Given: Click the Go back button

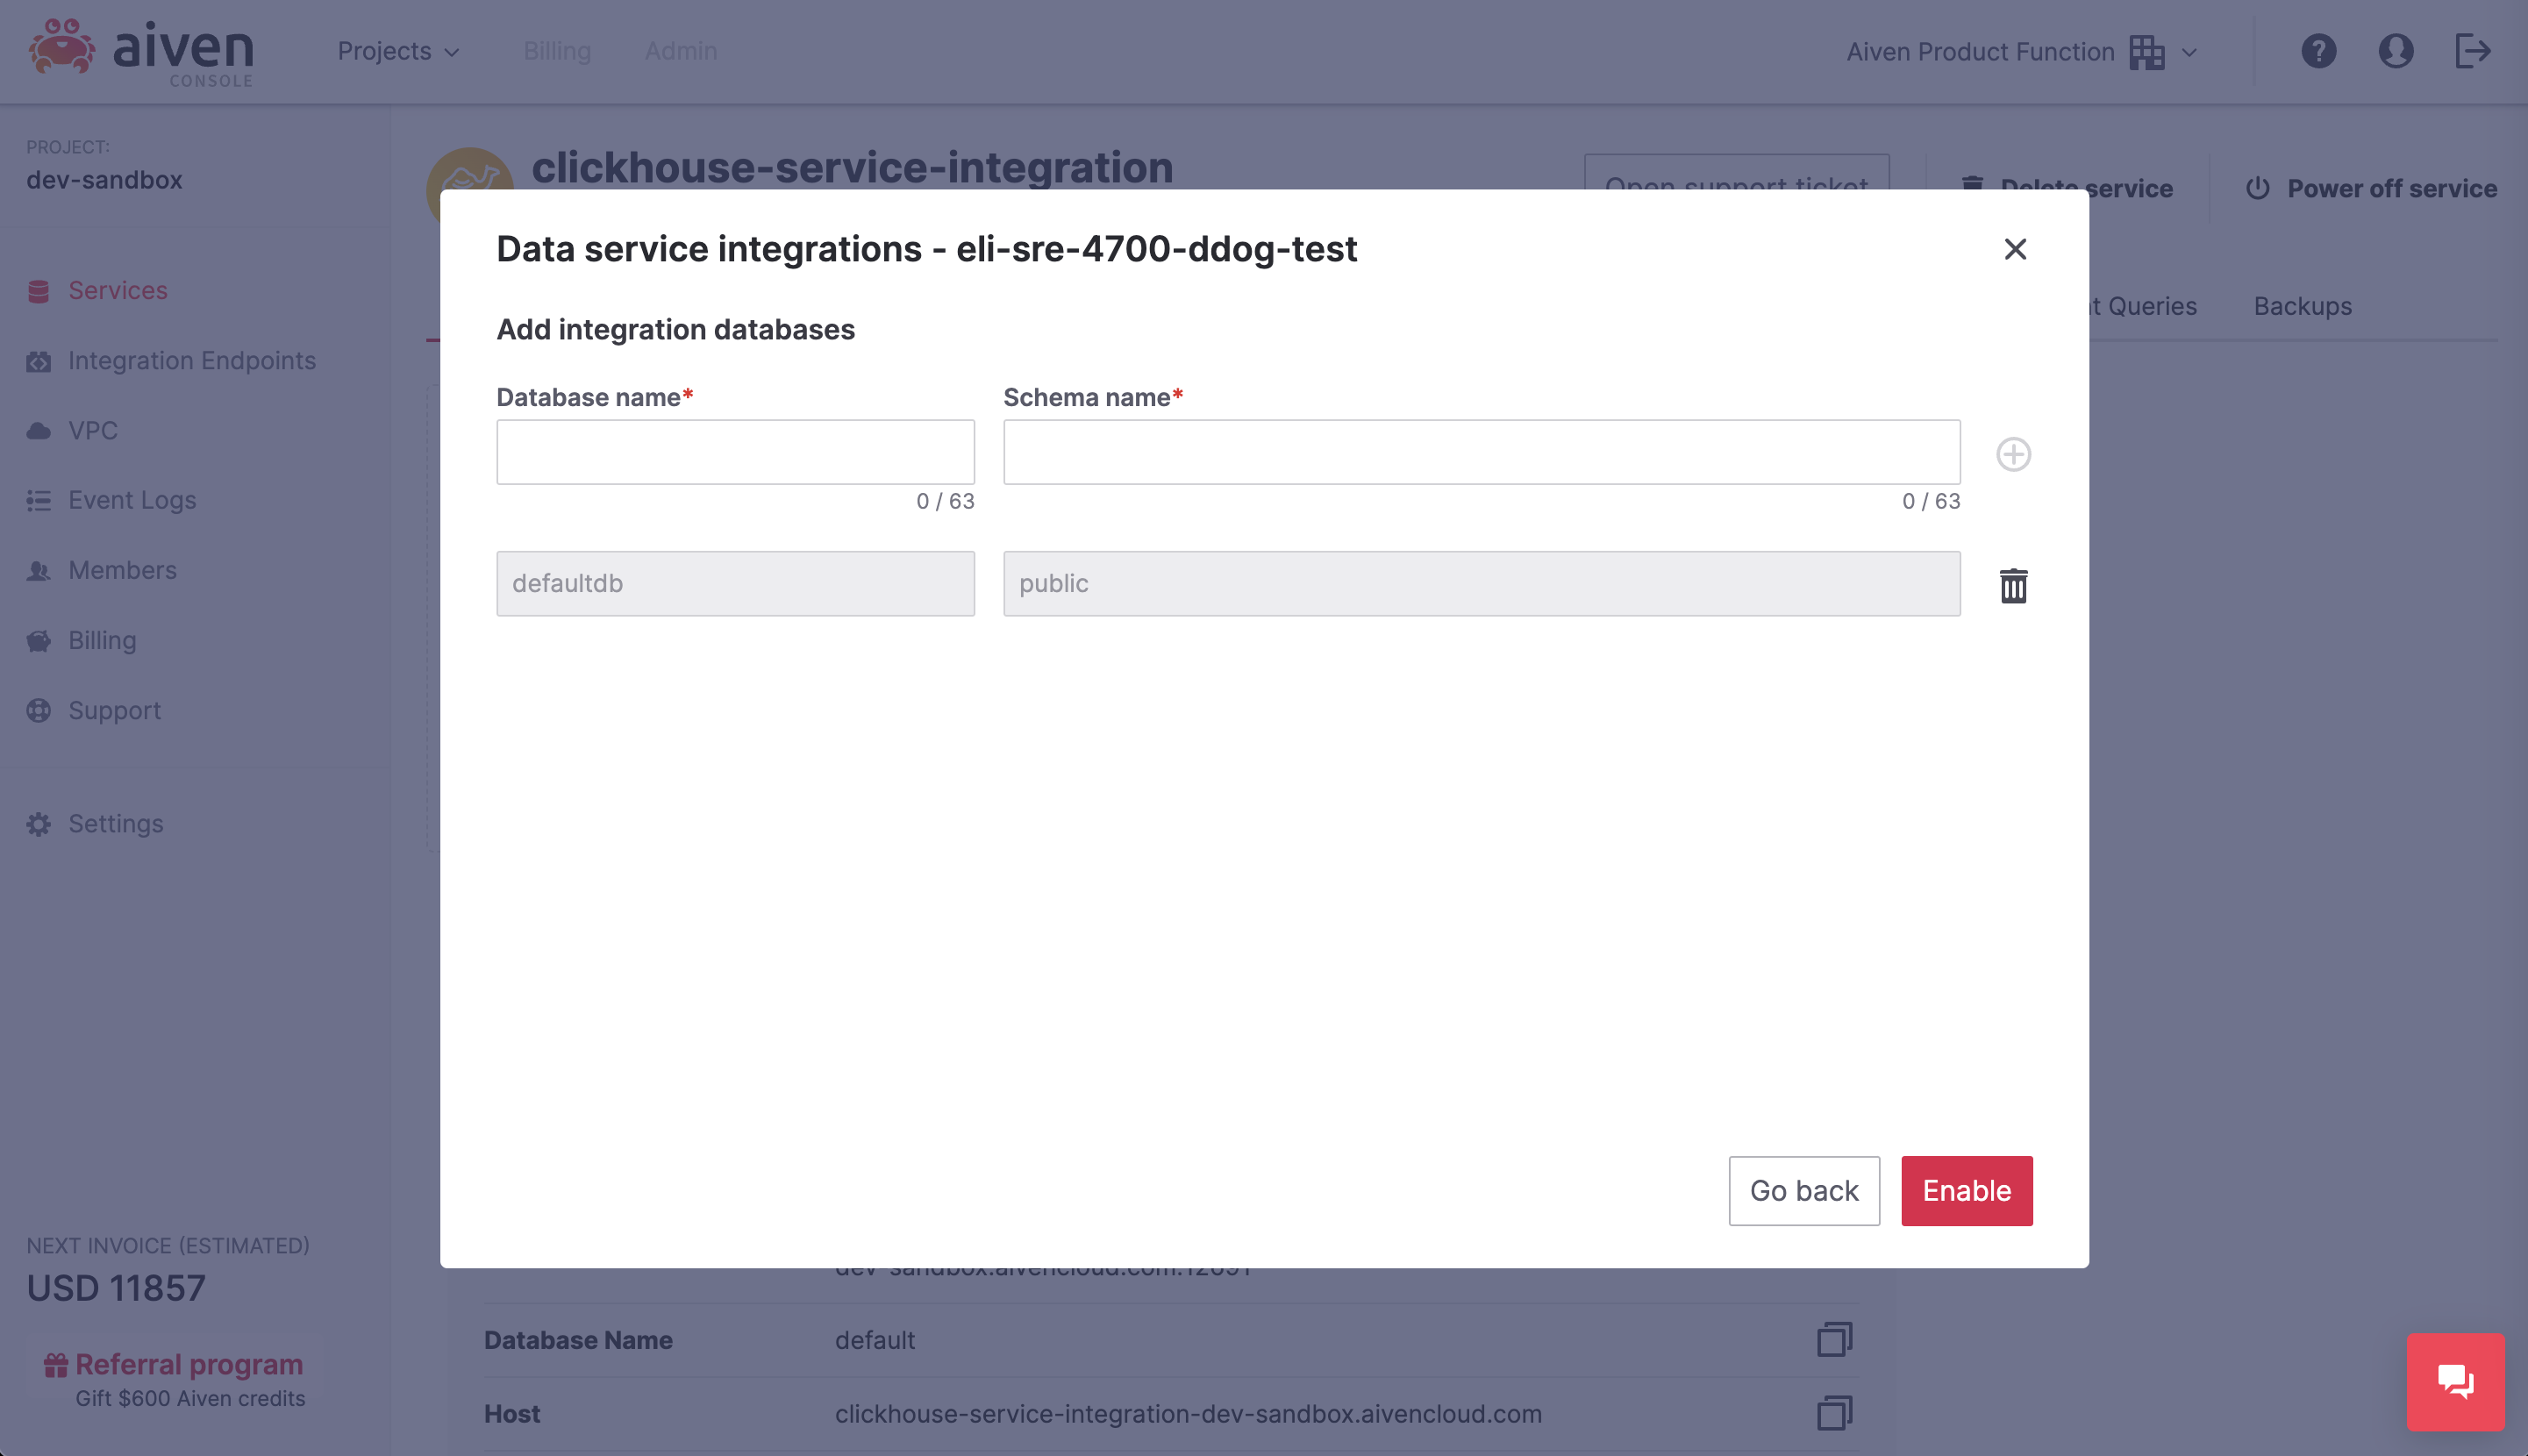Looking at the screenshot, I should pos(1803,1190).
